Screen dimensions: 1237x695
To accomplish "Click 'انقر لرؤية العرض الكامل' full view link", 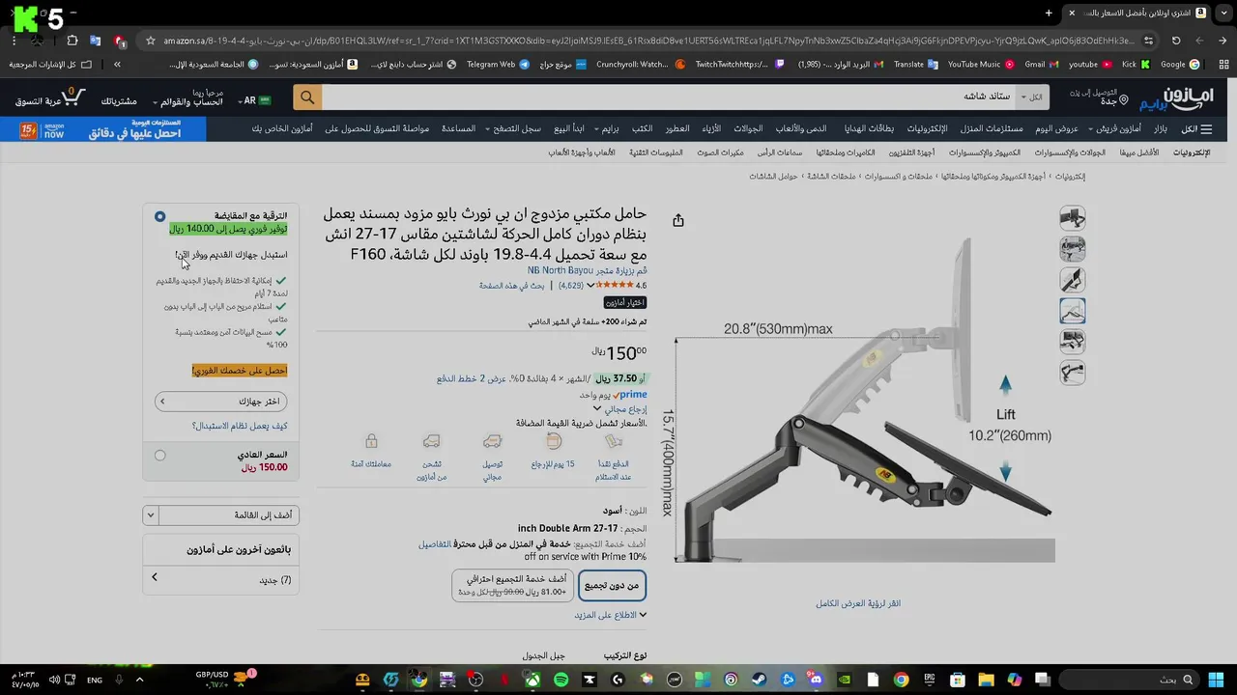I will (x=858, y=603).
